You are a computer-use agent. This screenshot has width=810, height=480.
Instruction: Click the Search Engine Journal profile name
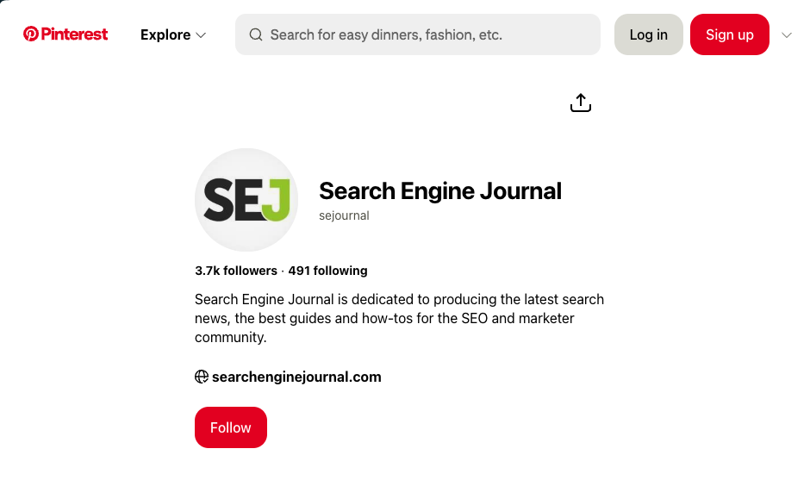tap(439, 190)
